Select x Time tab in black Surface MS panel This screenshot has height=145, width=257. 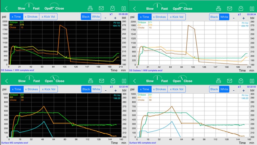16,89
